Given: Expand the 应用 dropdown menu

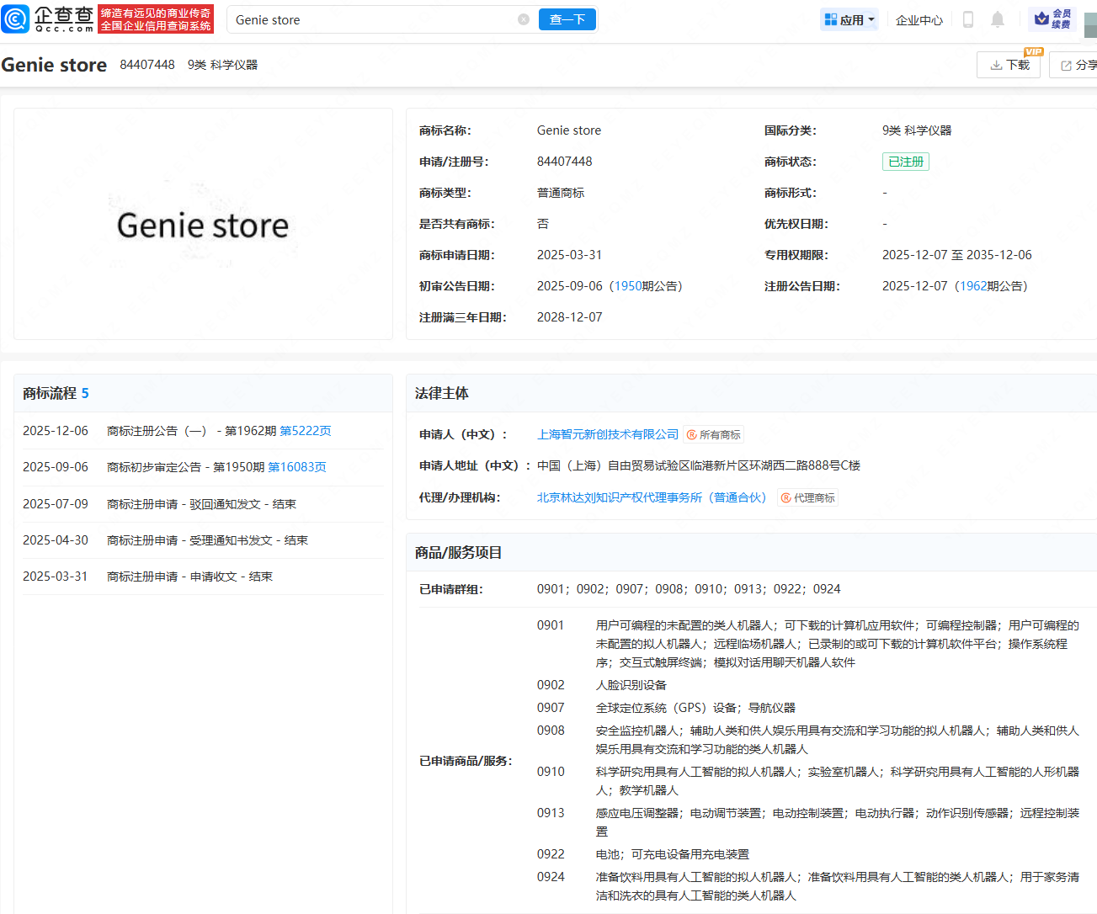Looking at the screenshot, I should [849, 19].
